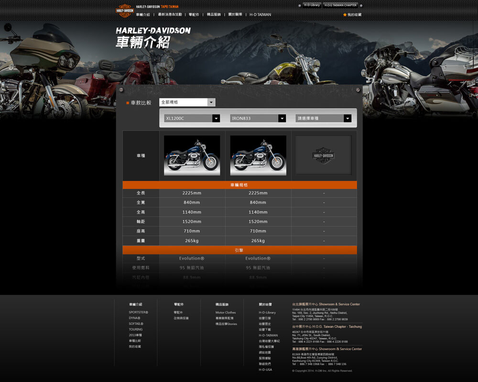
Task: Go to 零配件 in the top menu
Action: [x=194, y=15]
